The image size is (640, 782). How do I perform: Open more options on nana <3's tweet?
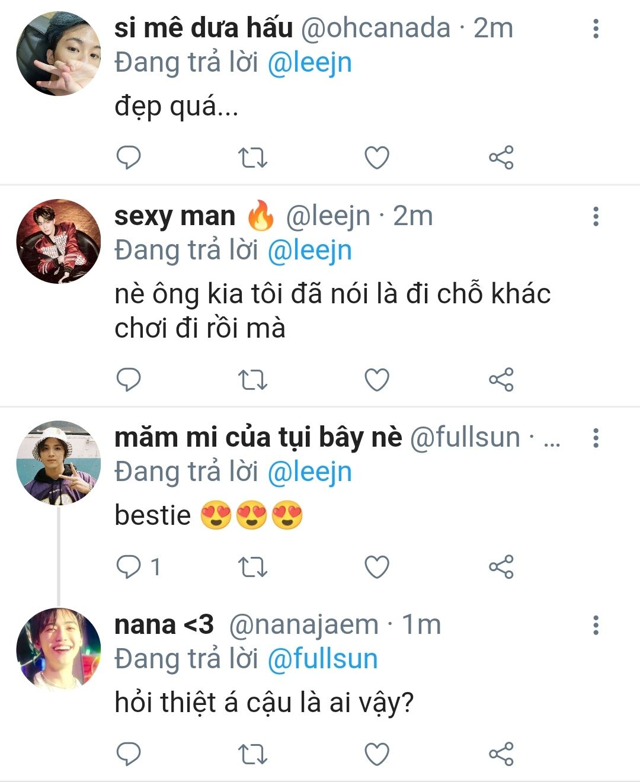(596, 625)
